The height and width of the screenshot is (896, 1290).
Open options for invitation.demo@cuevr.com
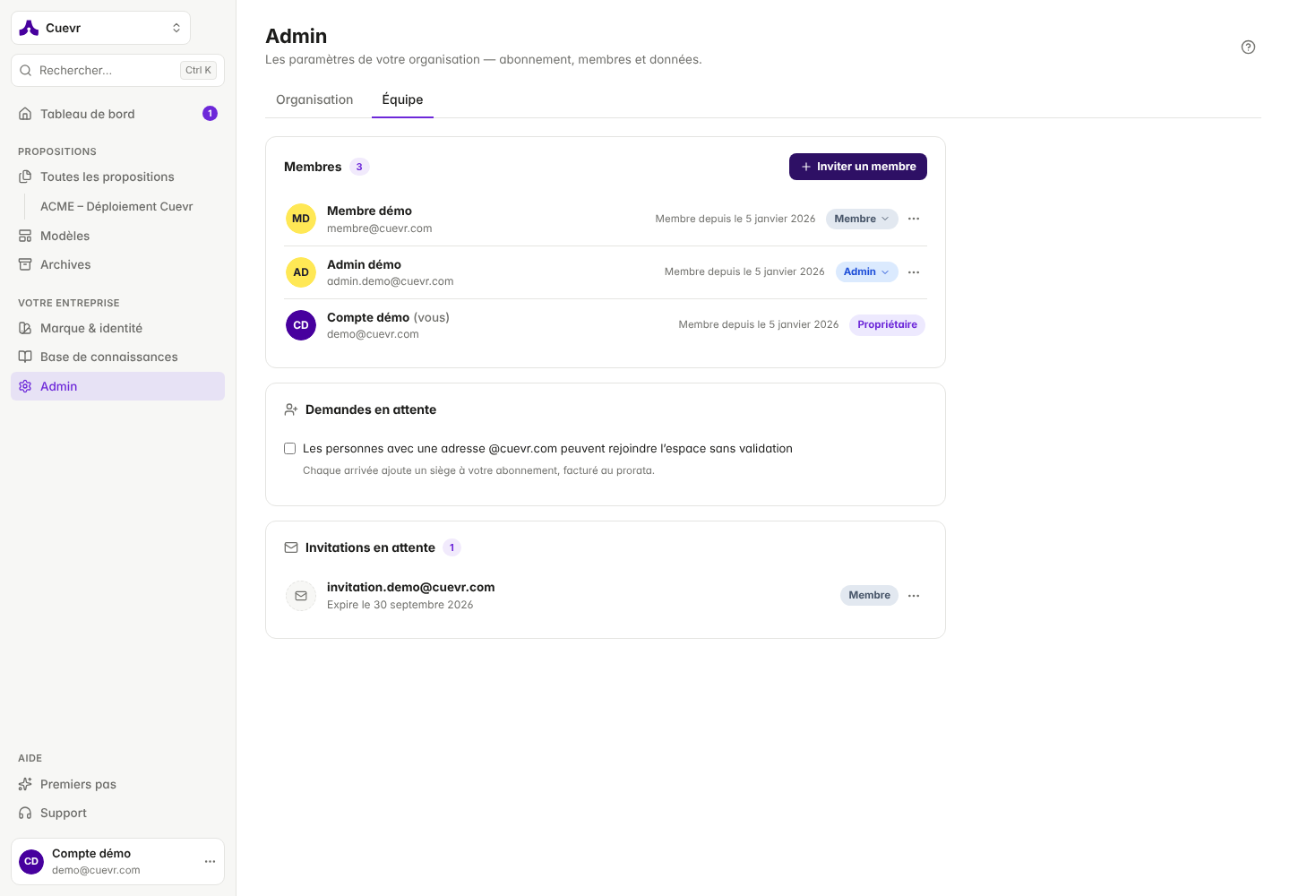(914, 596)
